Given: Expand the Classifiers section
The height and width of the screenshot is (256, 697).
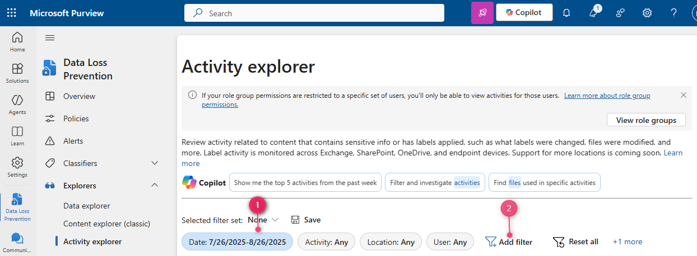Looking at the screenshot, I should 155,163.
